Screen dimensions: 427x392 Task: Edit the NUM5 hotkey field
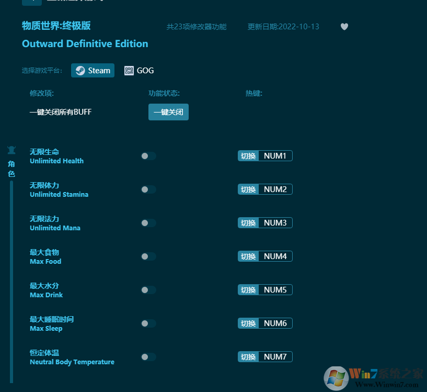[275, 290]
